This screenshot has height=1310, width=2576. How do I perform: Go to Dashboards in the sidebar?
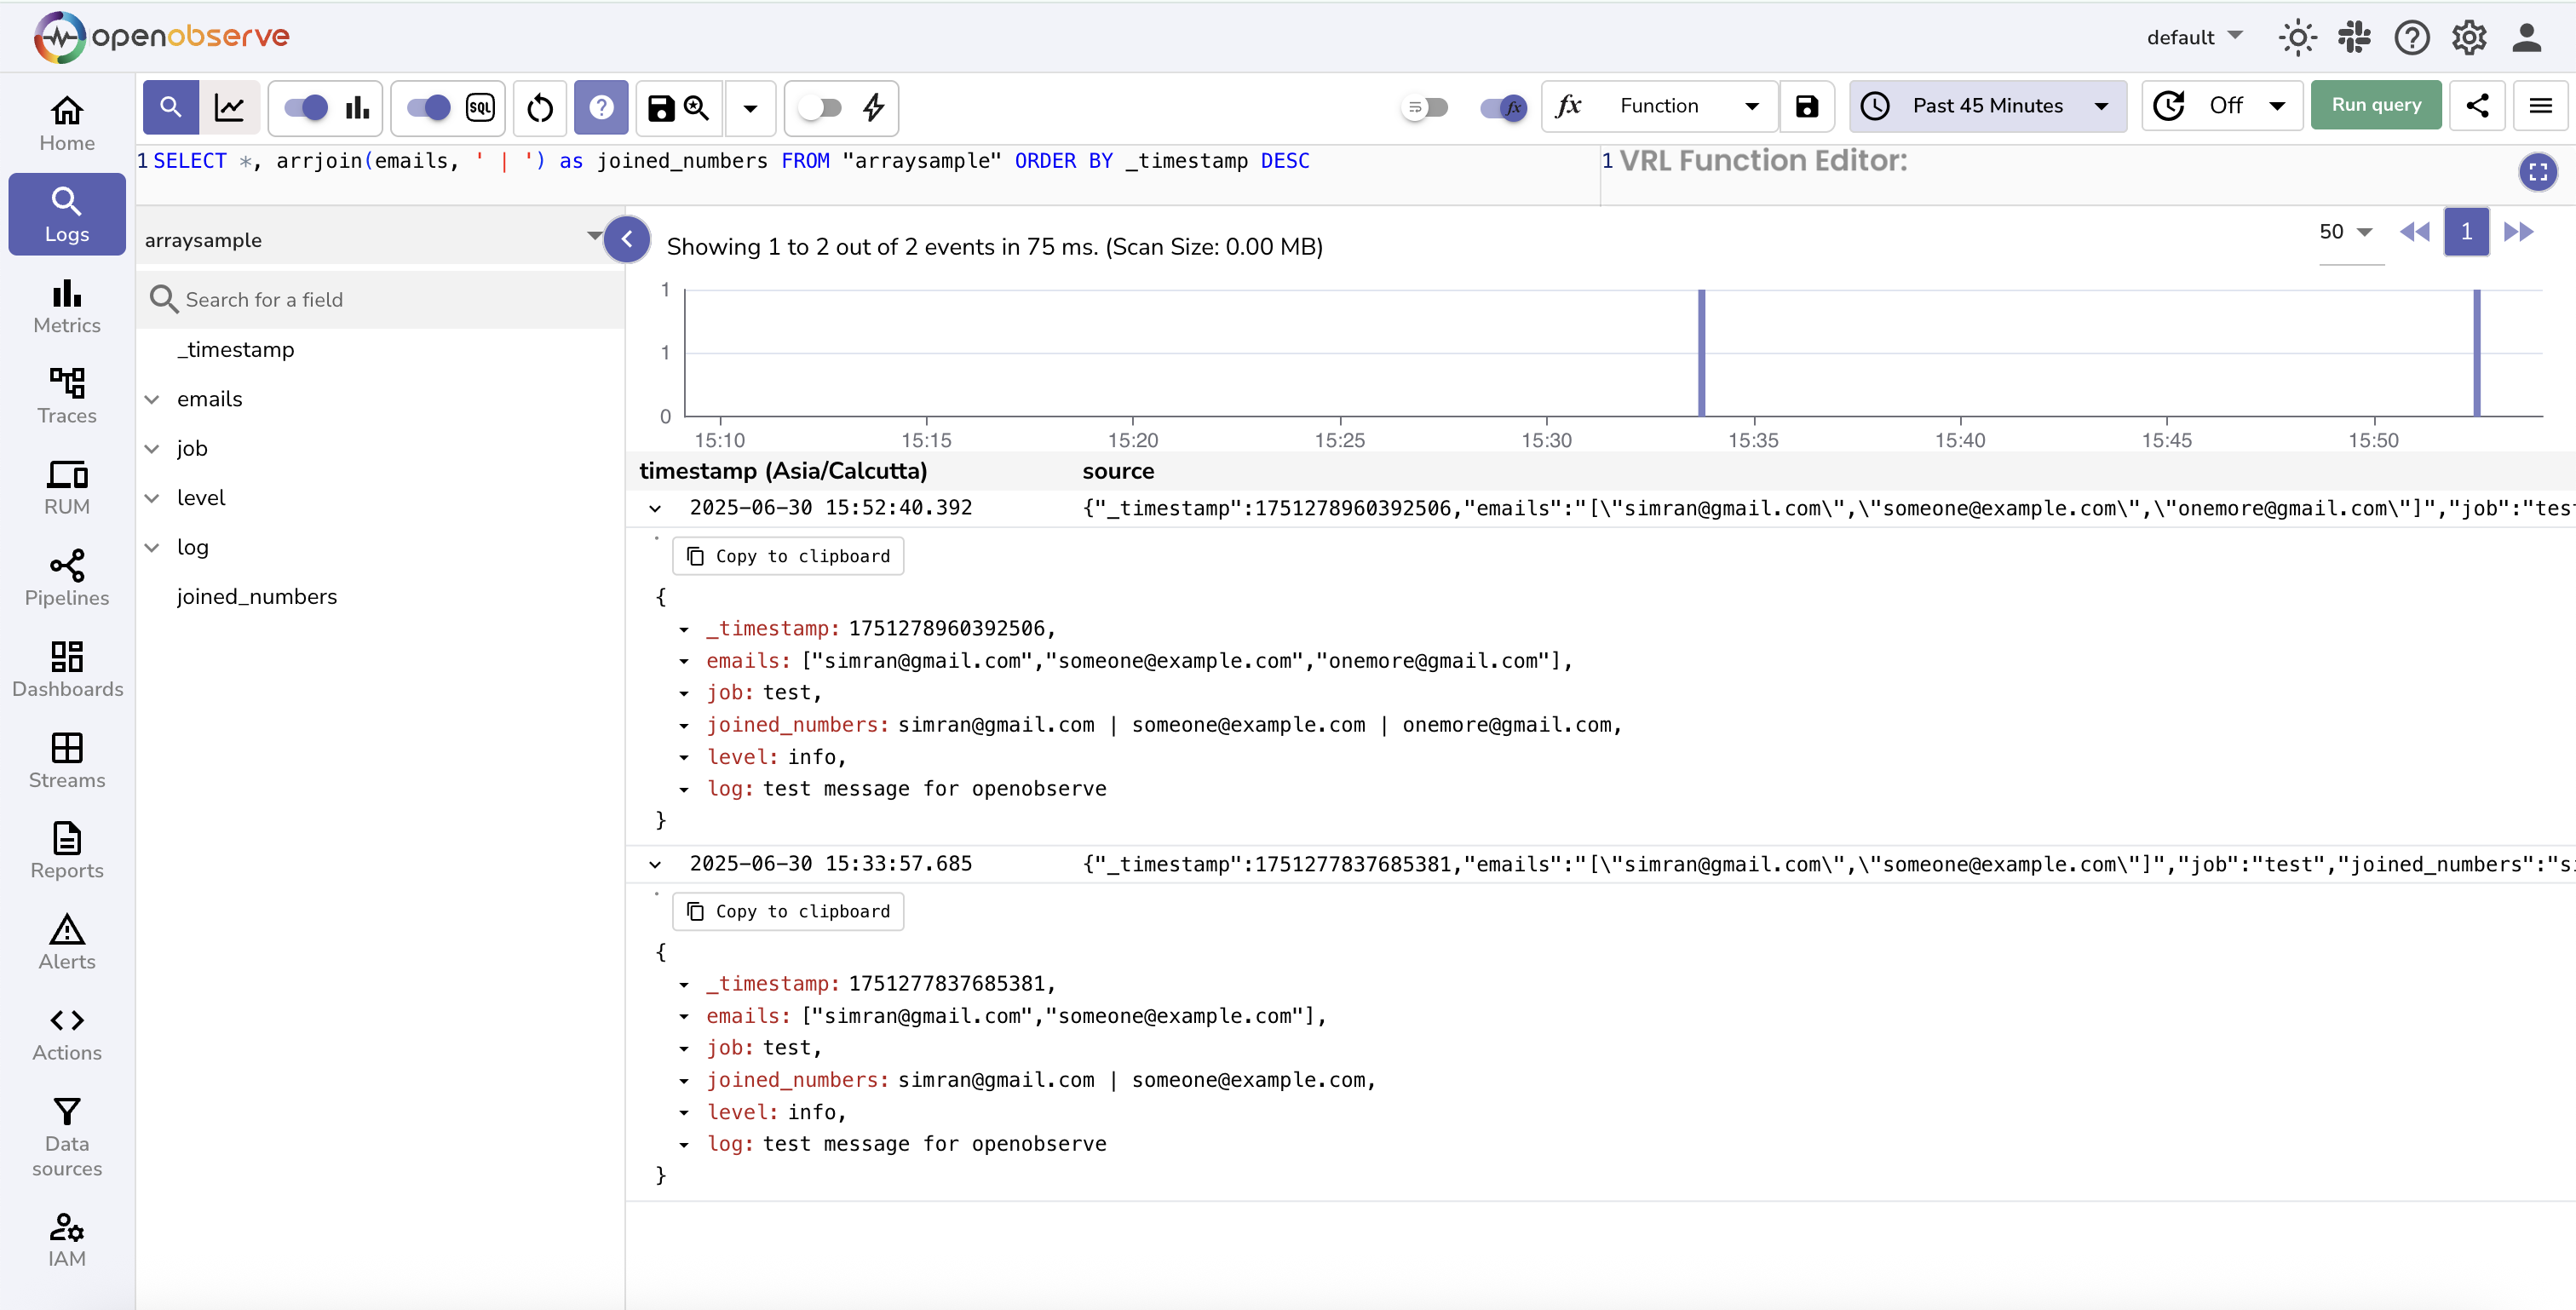(67, 669)
